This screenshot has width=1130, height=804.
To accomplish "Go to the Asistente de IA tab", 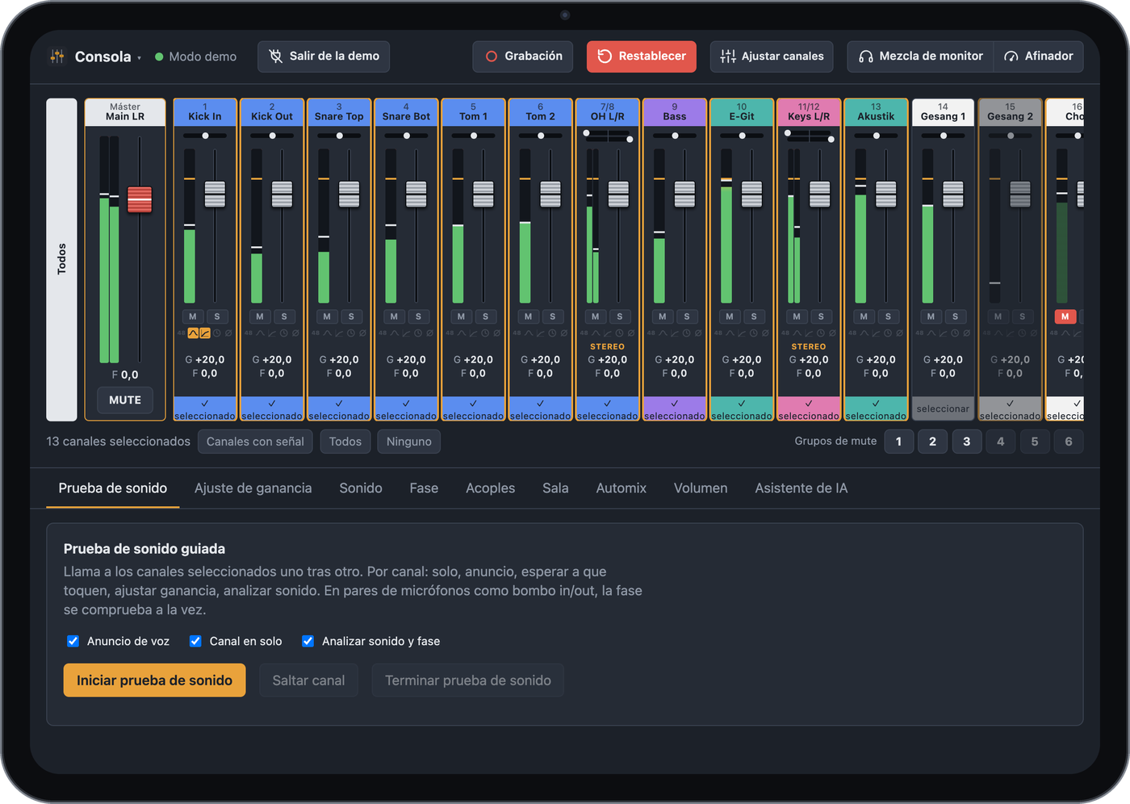I will pos(801,488).
